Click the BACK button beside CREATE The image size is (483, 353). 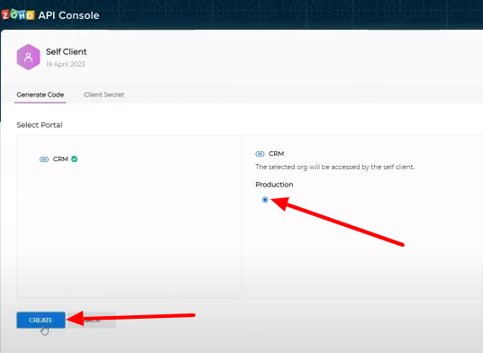click(x=92, y=320)
